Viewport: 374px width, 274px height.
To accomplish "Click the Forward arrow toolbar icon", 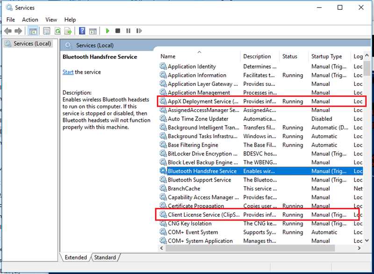I will (18, 31).
